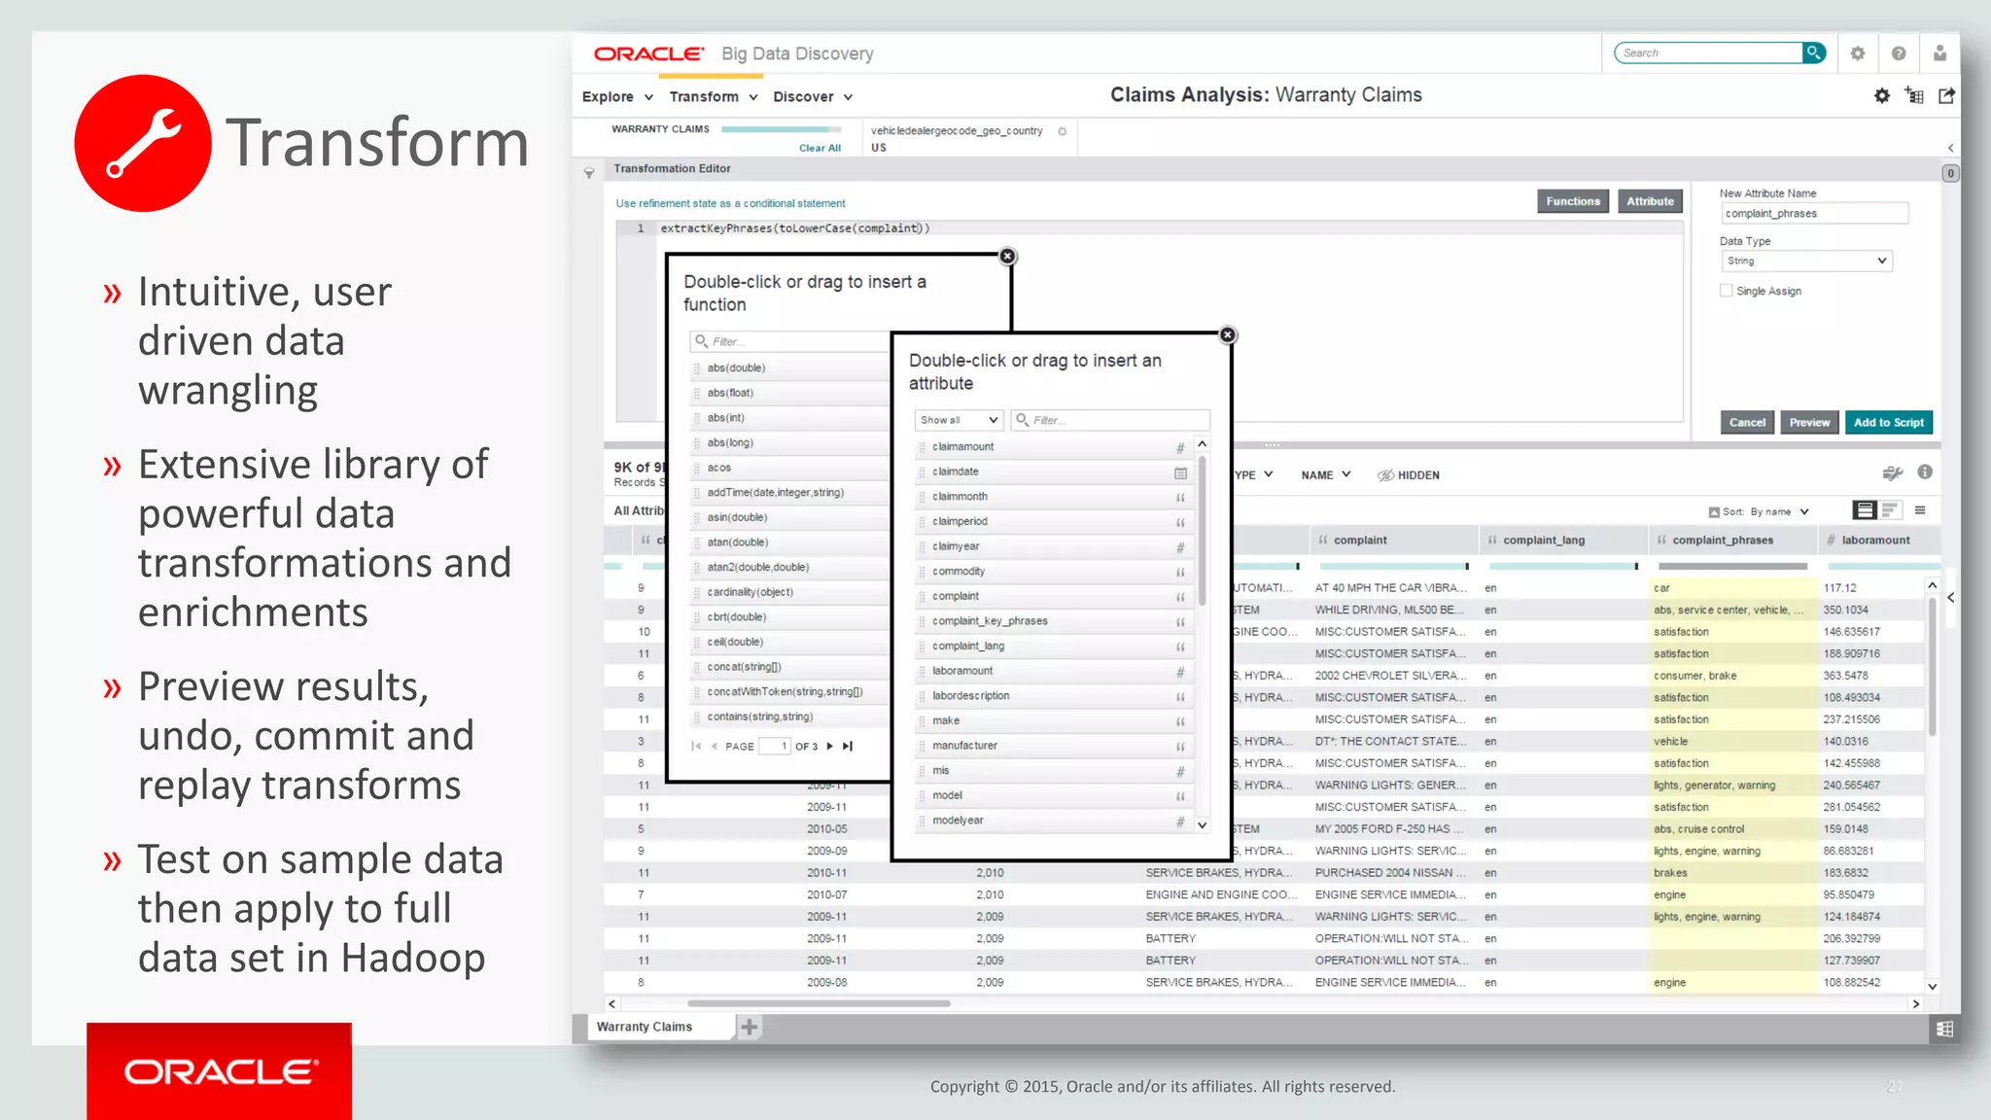Collapse the right side panel arrow
Viewport: 1991px width, 1120px height.
[x=1950, y=598]
